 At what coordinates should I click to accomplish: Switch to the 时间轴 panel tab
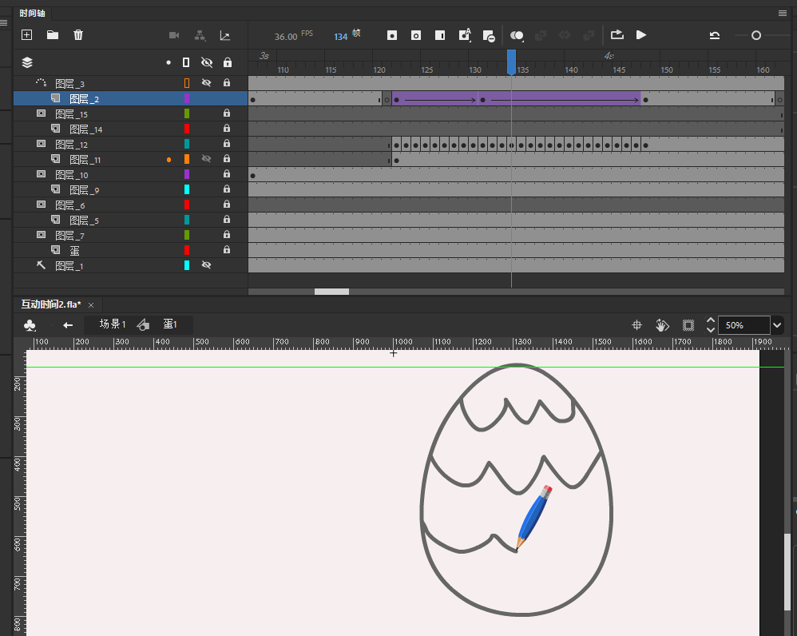pyautogui.click(x=32, y=14)
